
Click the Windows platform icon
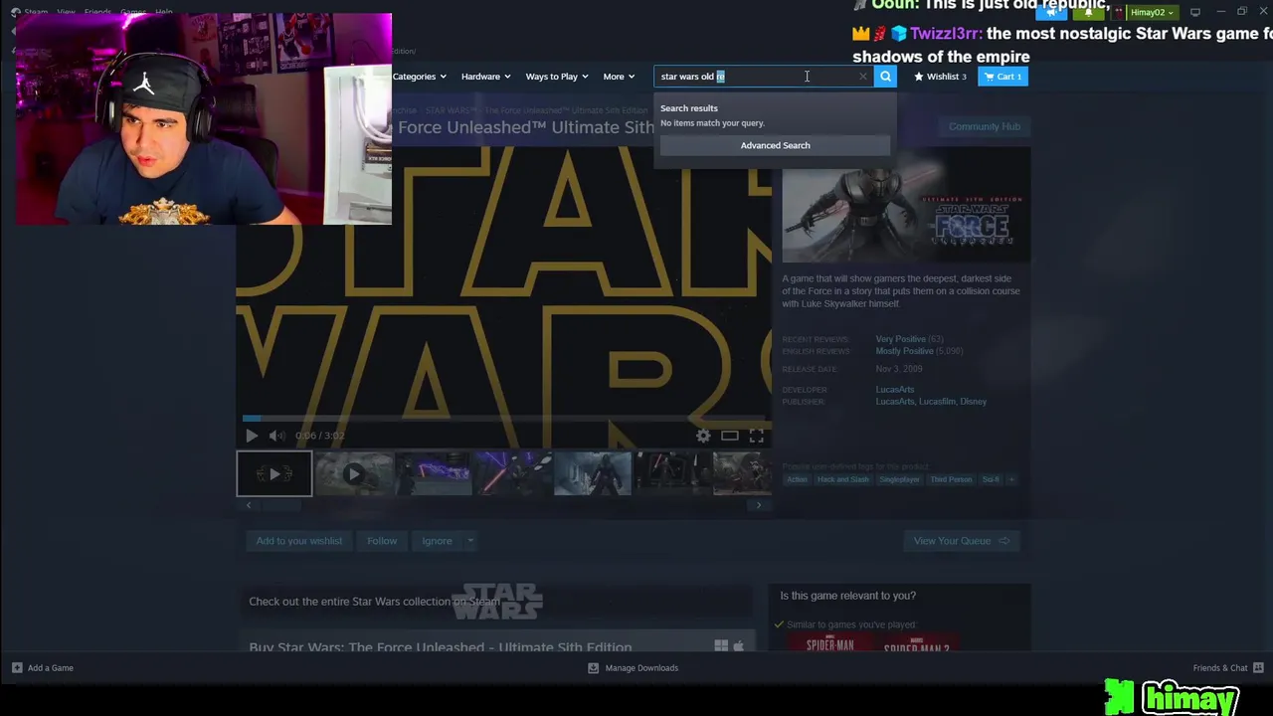coord(721,646)
